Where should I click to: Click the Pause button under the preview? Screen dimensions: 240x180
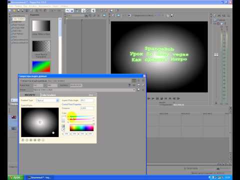click(157, 98)
